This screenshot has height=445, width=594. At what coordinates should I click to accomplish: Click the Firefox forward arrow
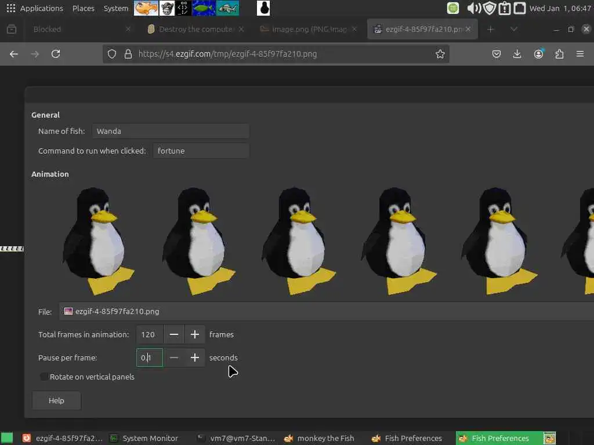[35, 54]
